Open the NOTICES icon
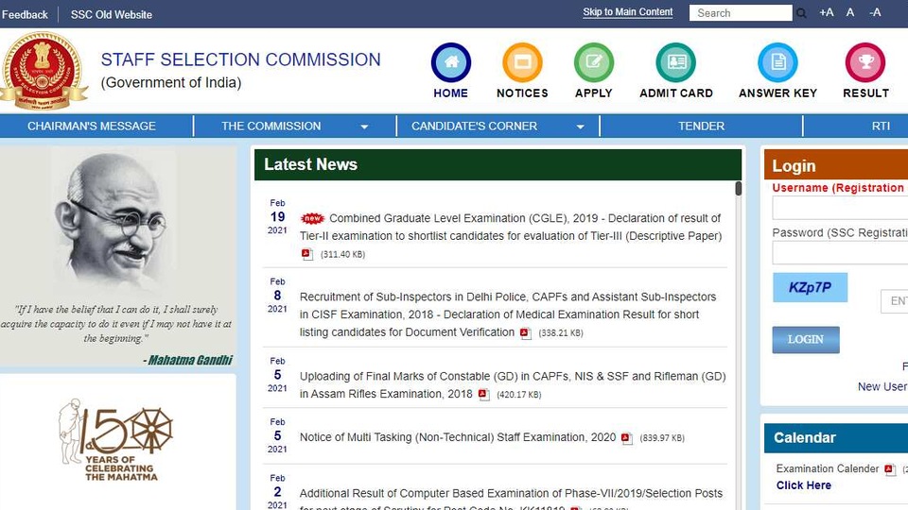The image size is (908, 510). click(522, 62)
